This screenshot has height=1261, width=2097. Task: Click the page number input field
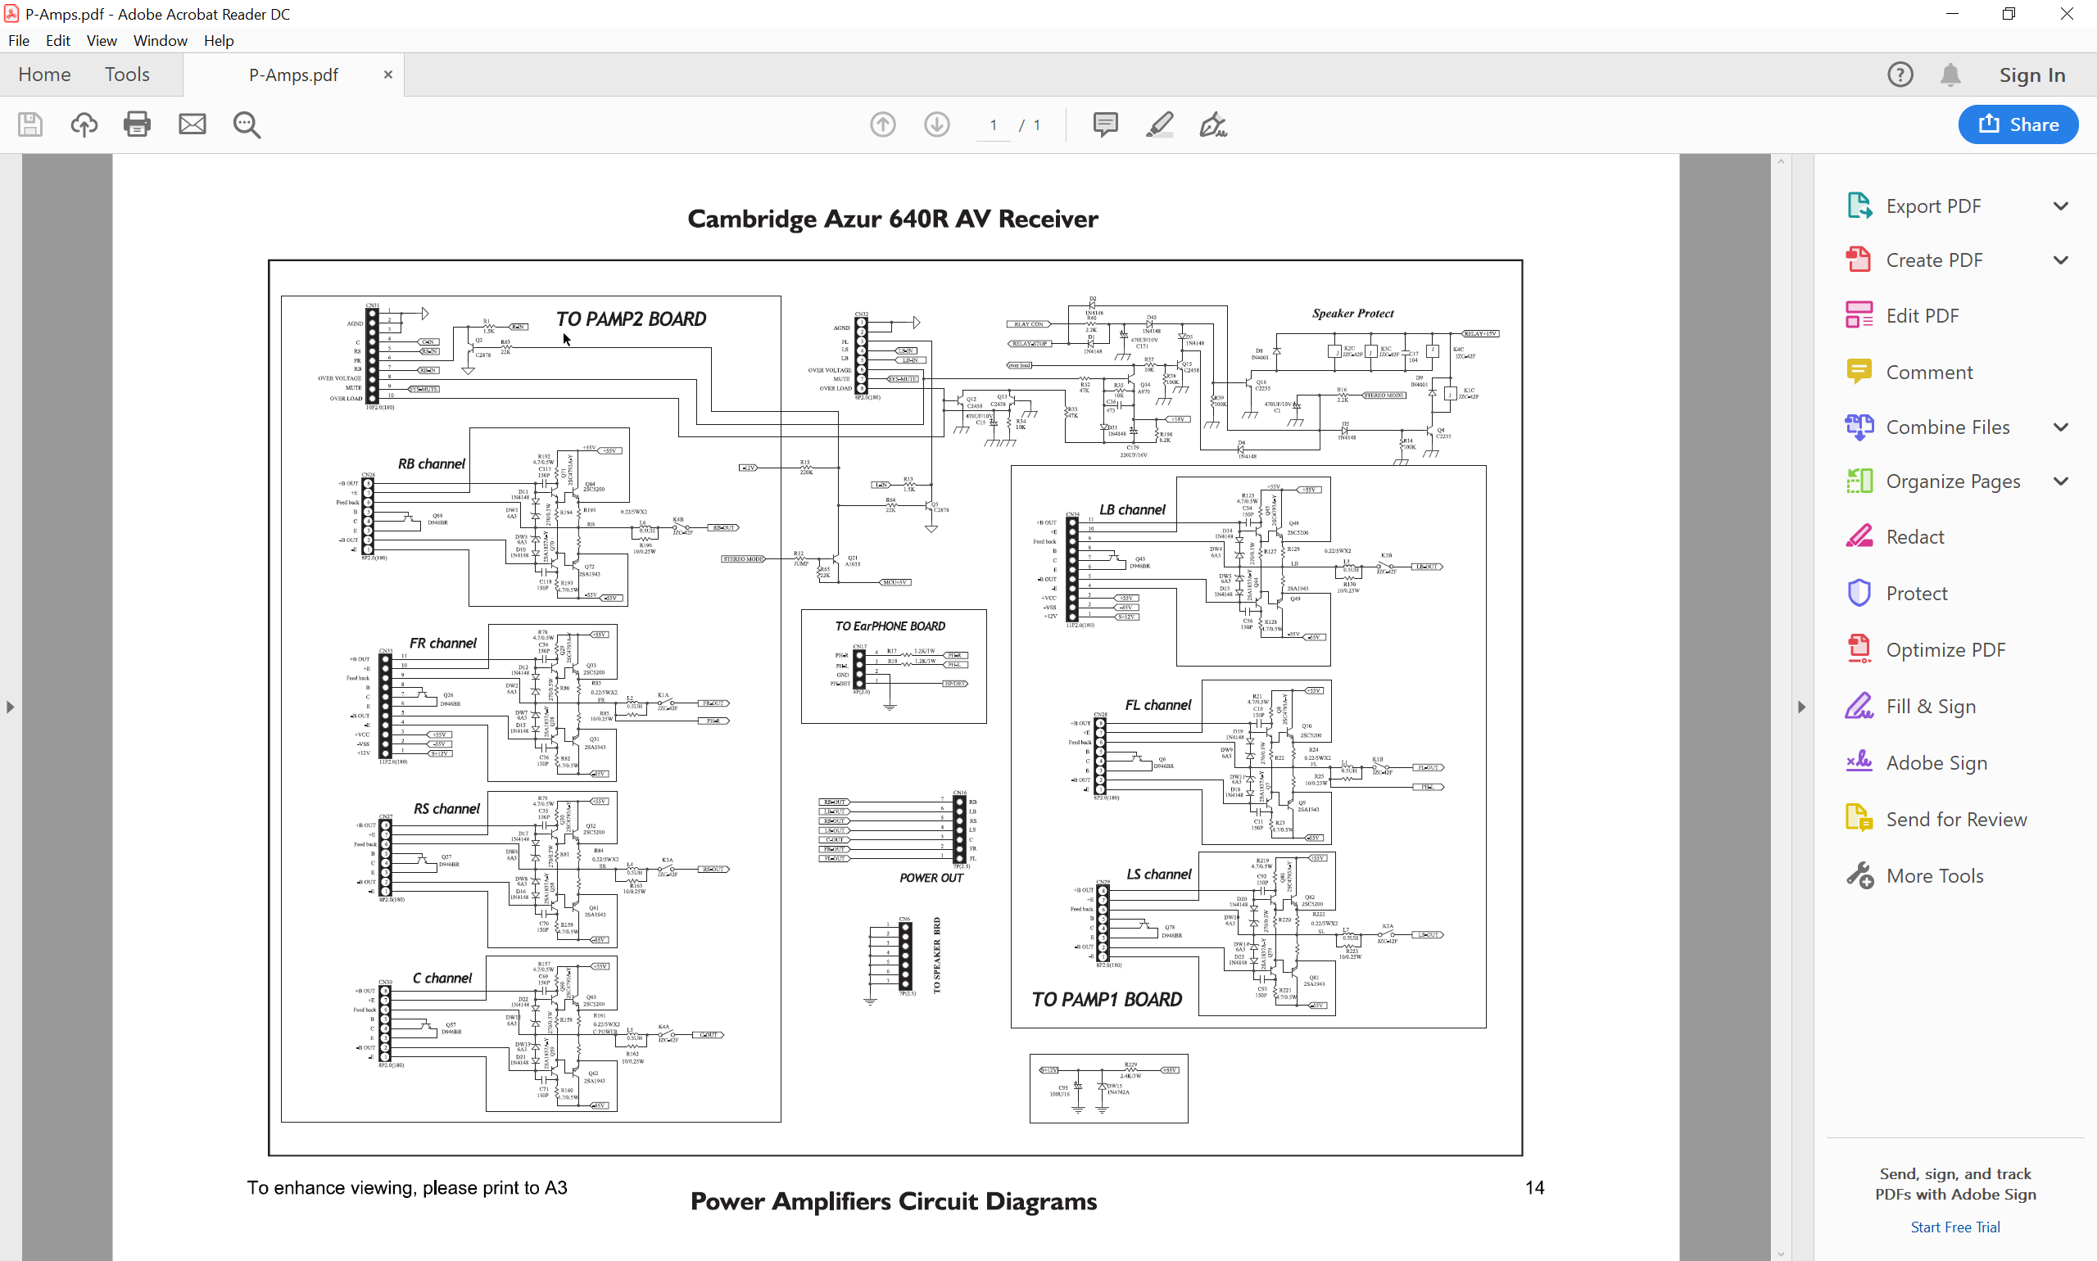pos(993,126)
